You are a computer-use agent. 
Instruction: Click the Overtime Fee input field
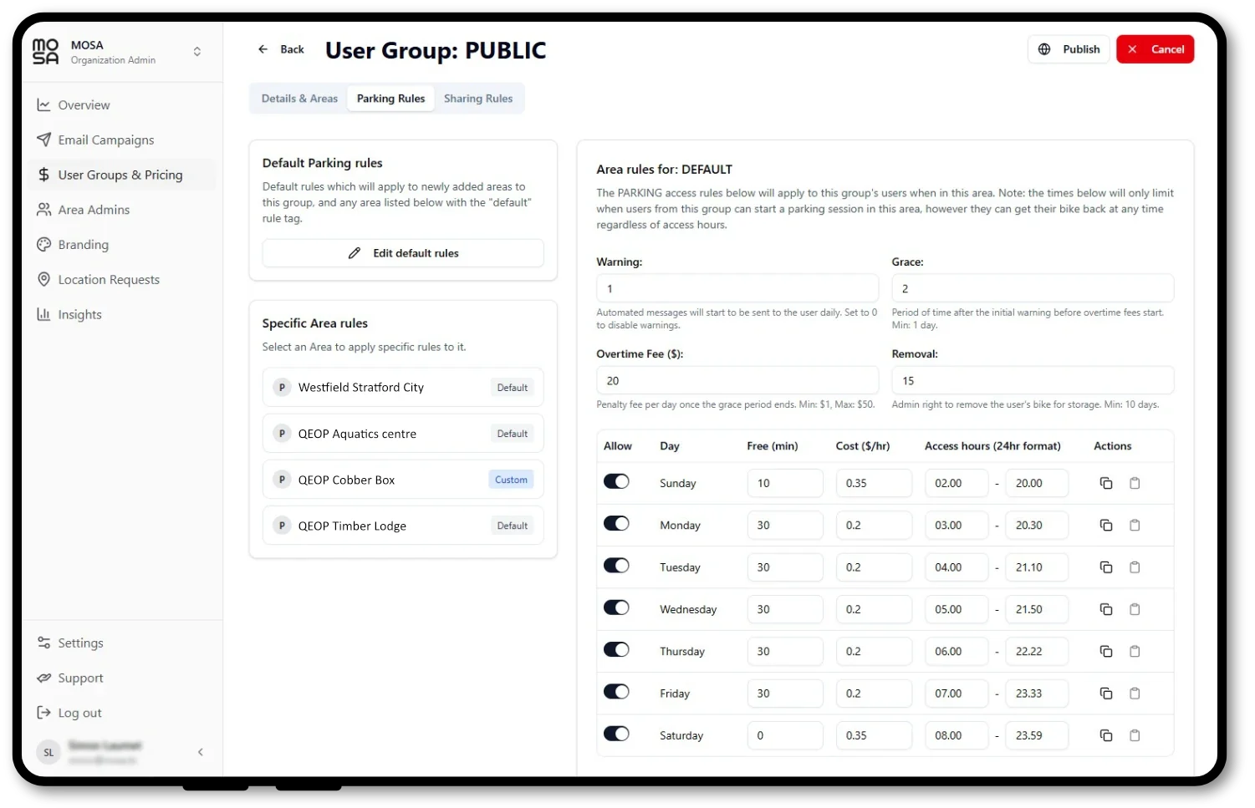coord(737,380)
